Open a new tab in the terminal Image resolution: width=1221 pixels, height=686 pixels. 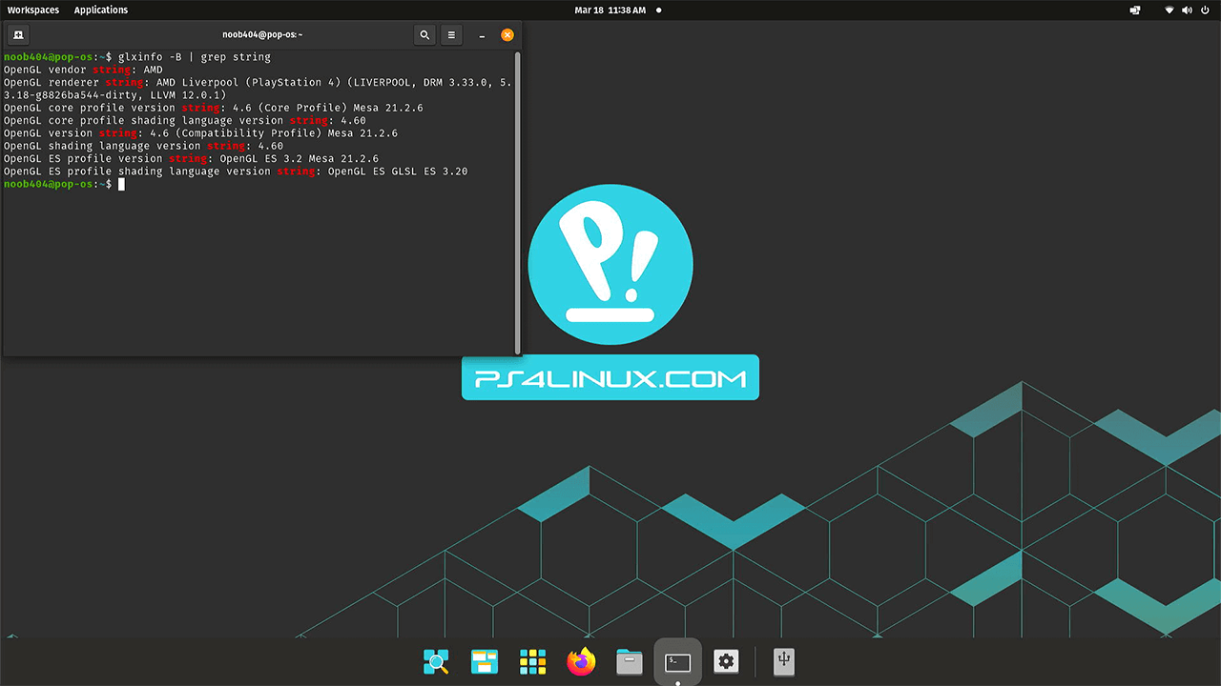pos(18,35)
